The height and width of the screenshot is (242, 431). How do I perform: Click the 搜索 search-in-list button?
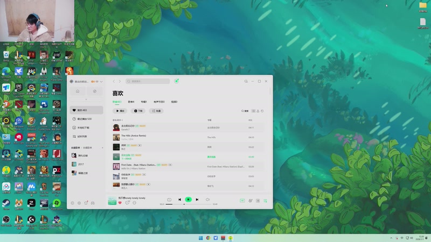[245, 111]
